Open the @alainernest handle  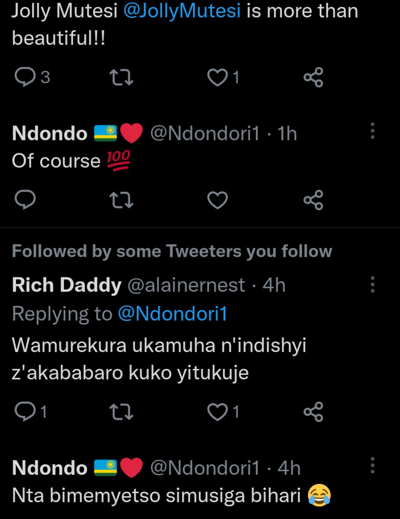click(x=186, y=285)
